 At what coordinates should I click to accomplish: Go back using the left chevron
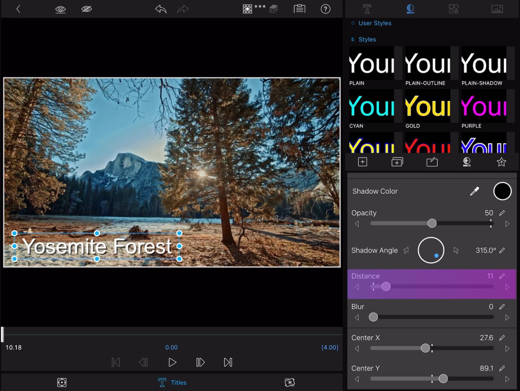[x=18, y=9]
